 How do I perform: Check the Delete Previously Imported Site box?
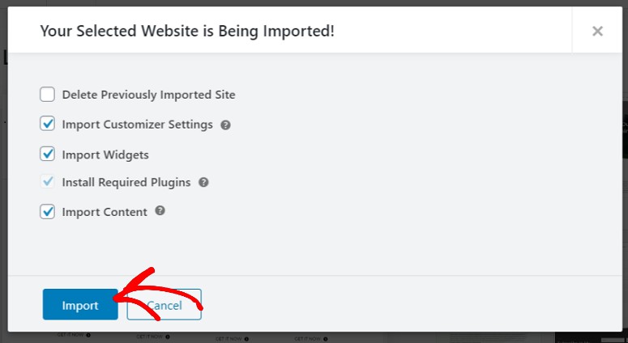pos(47,95)
